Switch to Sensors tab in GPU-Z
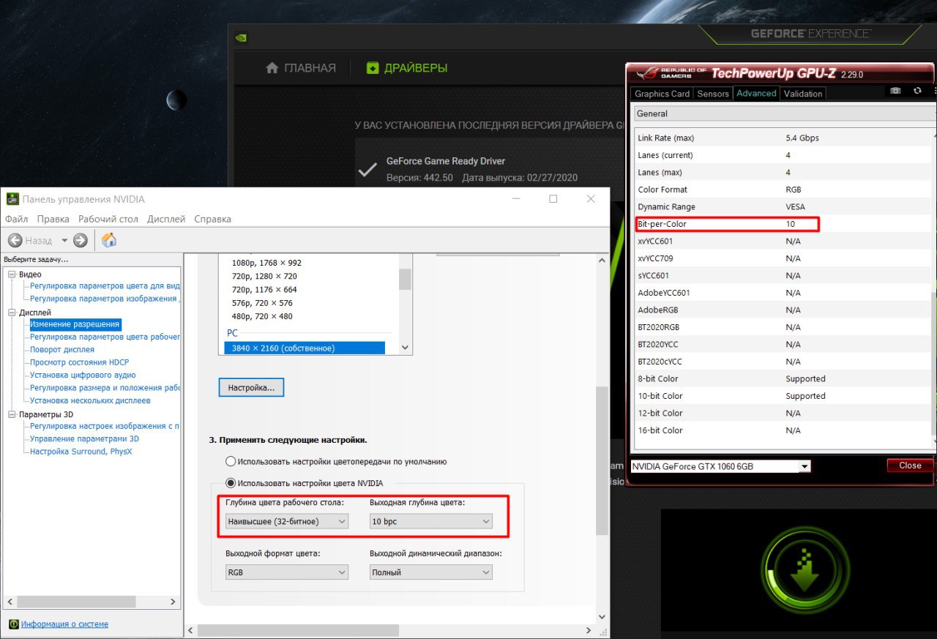 click(713, 94)
